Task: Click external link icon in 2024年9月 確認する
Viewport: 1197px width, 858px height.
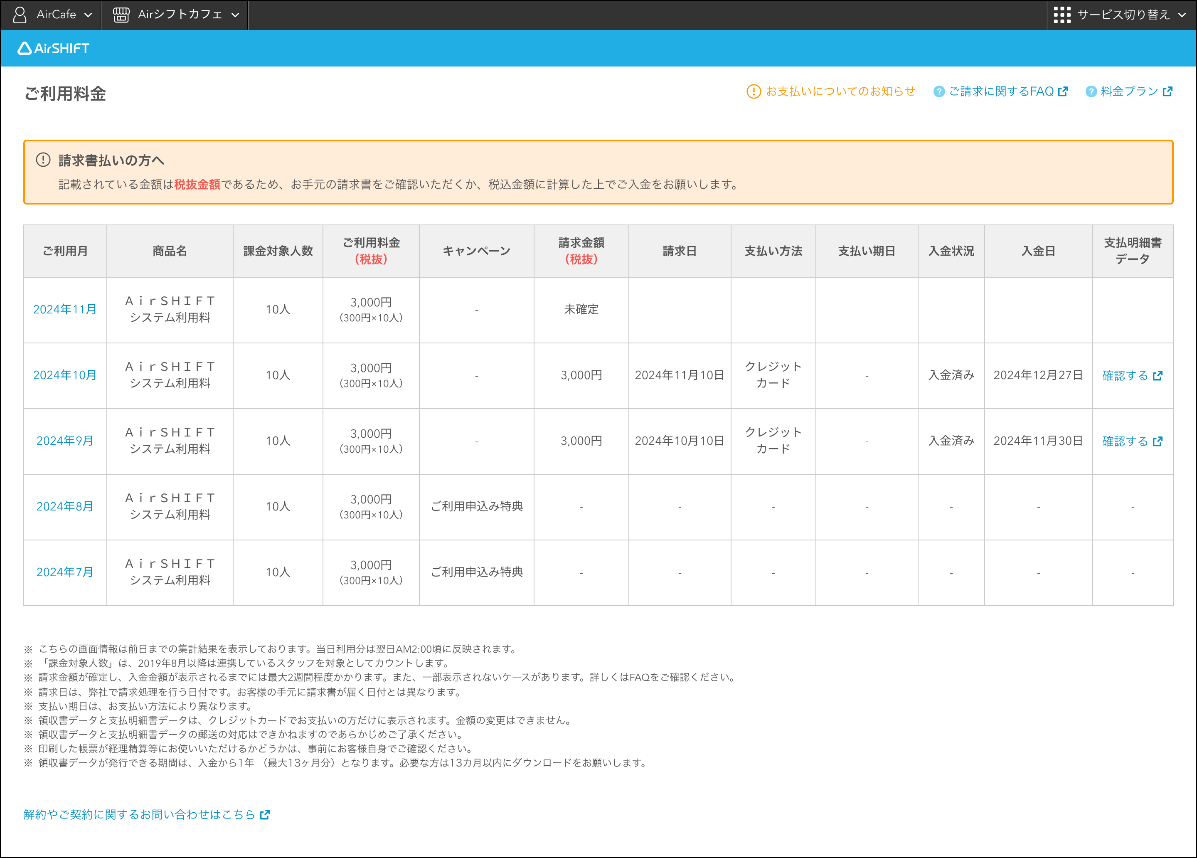Action: [x=1158, y=441]
